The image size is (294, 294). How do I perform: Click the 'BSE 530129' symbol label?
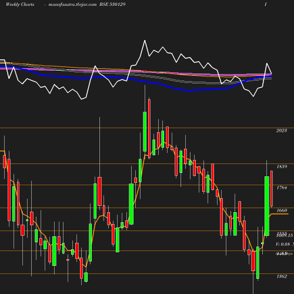pos(112,4)
